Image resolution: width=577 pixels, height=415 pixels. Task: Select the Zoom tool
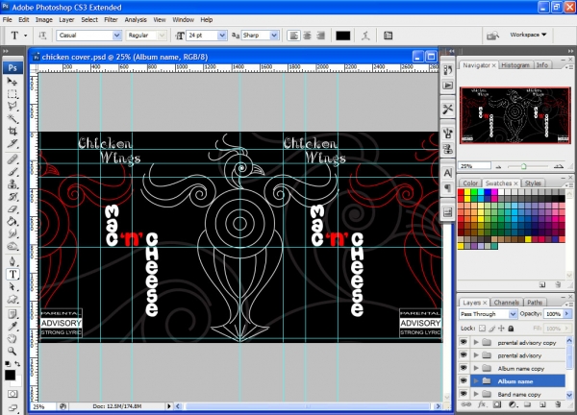pos(13,351)
